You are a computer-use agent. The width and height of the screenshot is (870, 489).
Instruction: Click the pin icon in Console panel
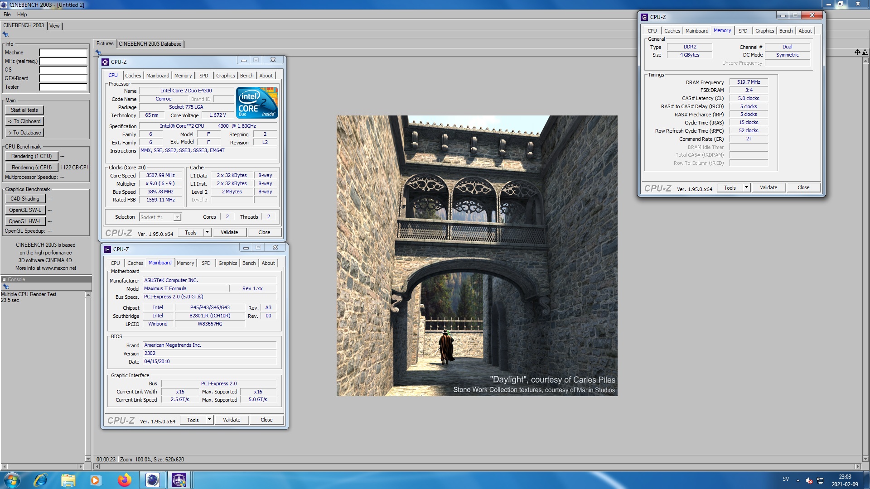[6, 287]
